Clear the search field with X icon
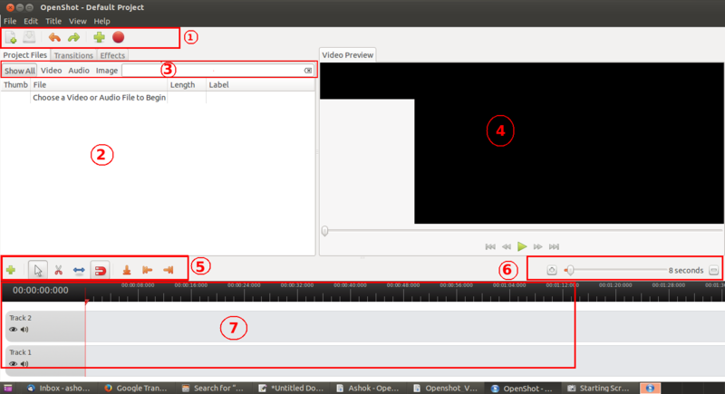 308,71
